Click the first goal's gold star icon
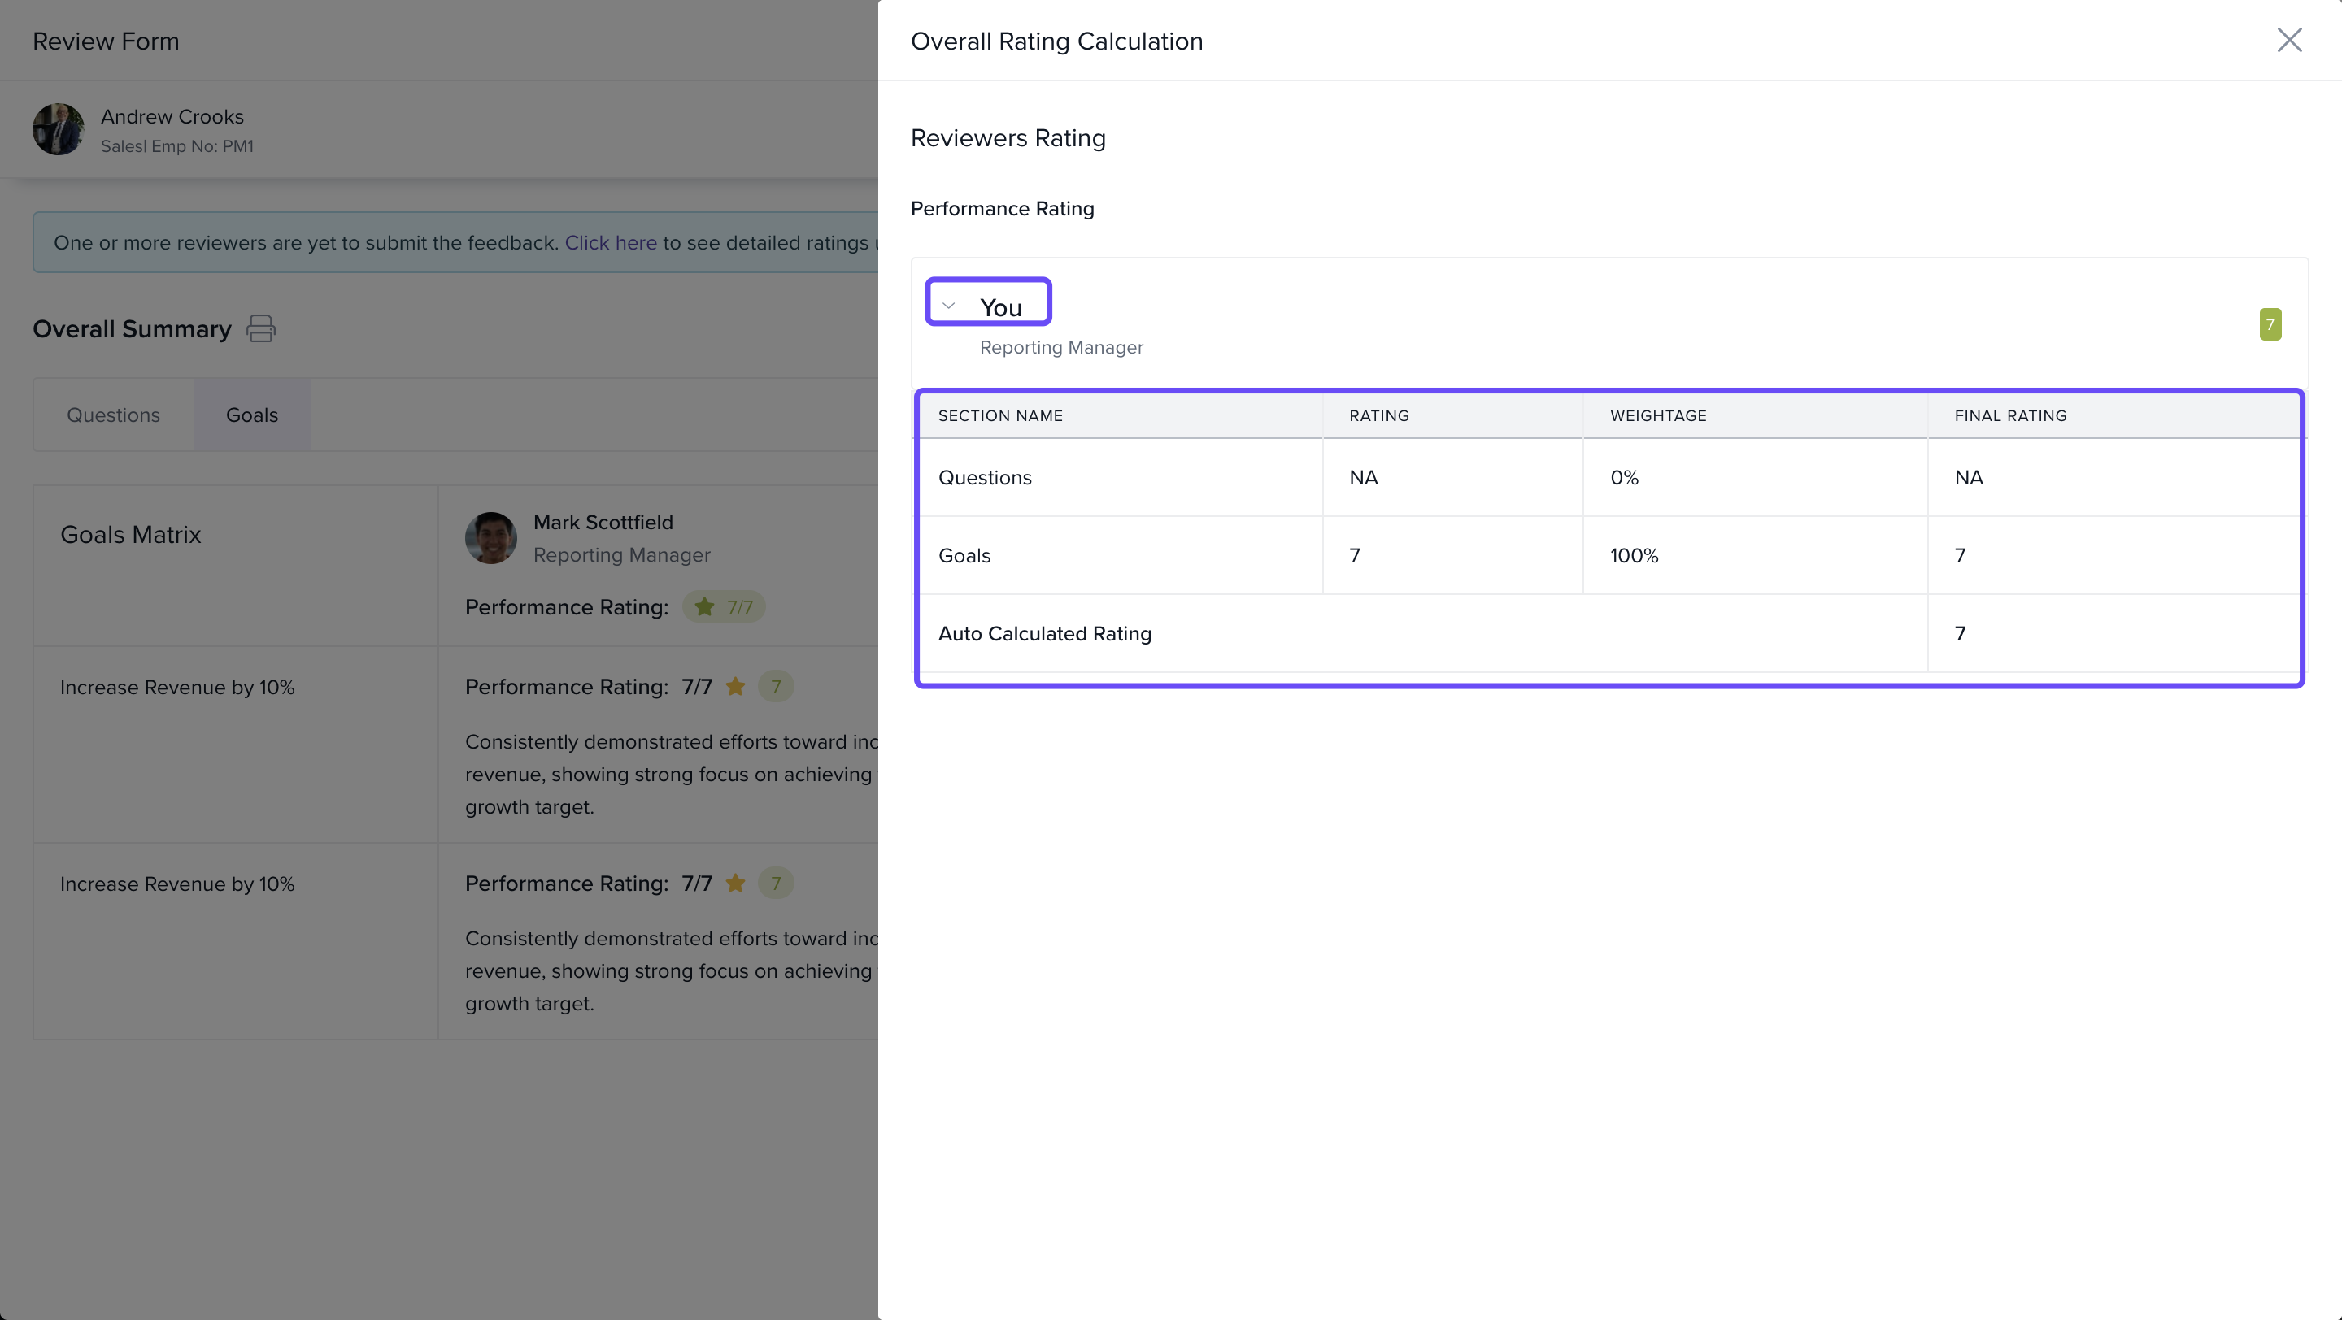The image size is (2342, 1320). 735,687
